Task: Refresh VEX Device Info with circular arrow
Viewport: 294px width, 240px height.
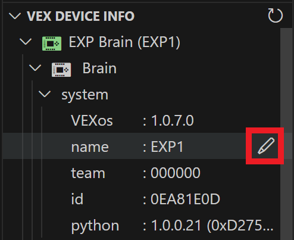Action: coord(275,15)
